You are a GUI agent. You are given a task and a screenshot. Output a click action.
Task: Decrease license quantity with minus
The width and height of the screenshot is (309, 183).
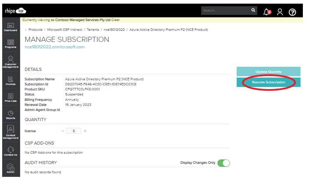click(63, 131)
